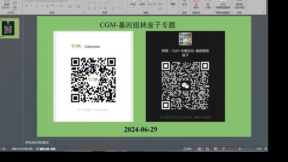
Task: Click the Dictate (听写) button
Action: click(184, 4)
